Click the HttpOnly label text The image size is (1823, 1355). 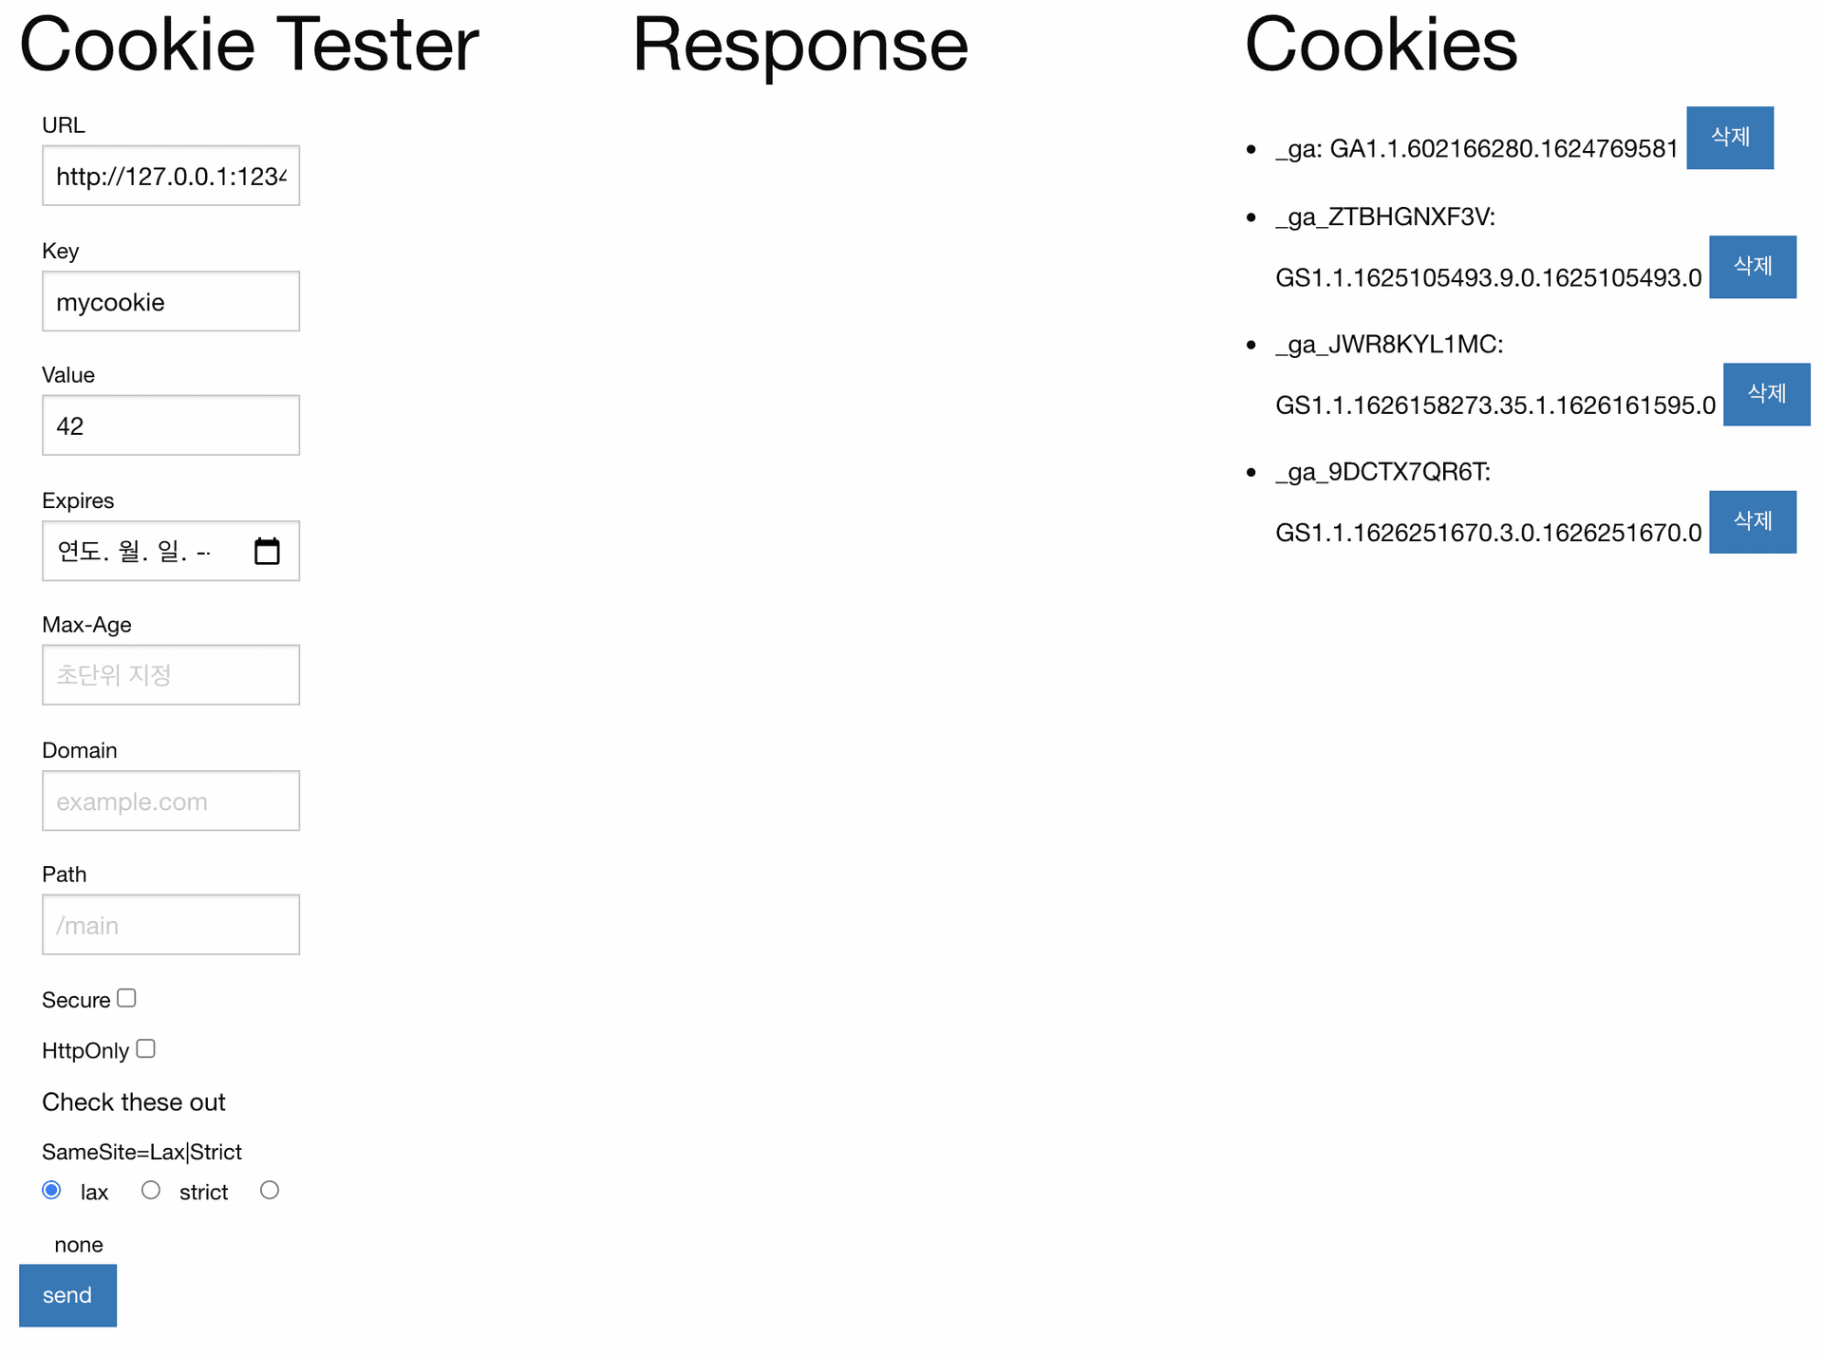pos(85,1050)
